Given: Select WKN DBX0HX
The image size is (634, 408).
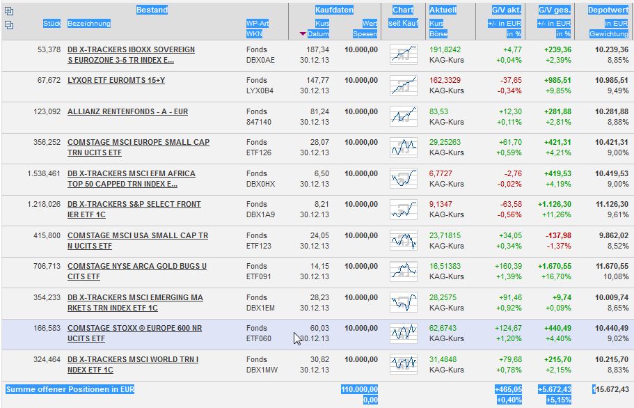Looking at the screenshot, I should pos(260,184).
